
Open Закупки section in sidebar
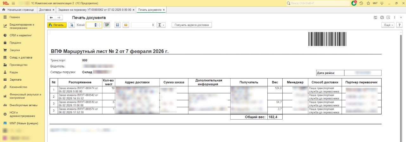click(22, 50)
